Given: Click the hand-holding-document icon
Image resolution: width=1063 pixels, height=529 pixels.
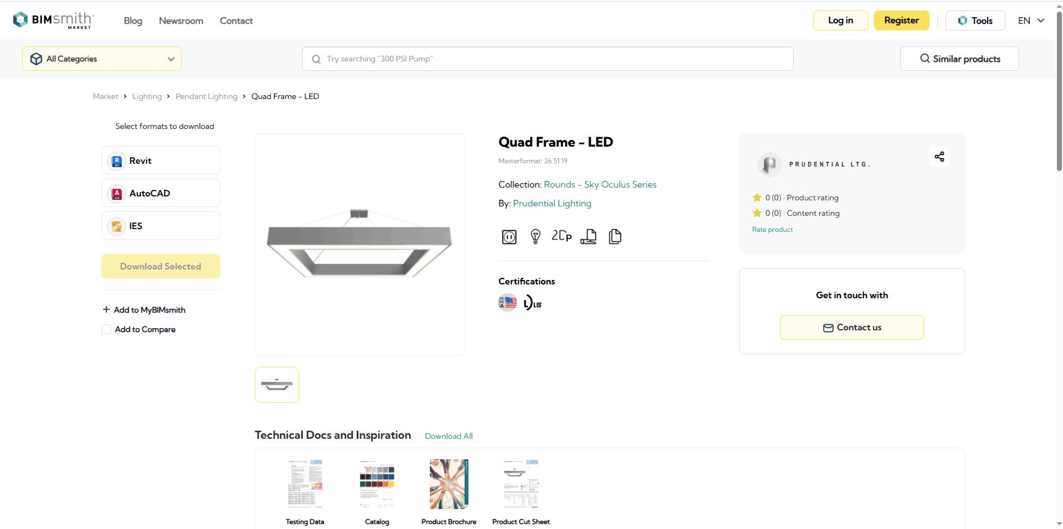Looking at the screenshot, I should 588,236.
